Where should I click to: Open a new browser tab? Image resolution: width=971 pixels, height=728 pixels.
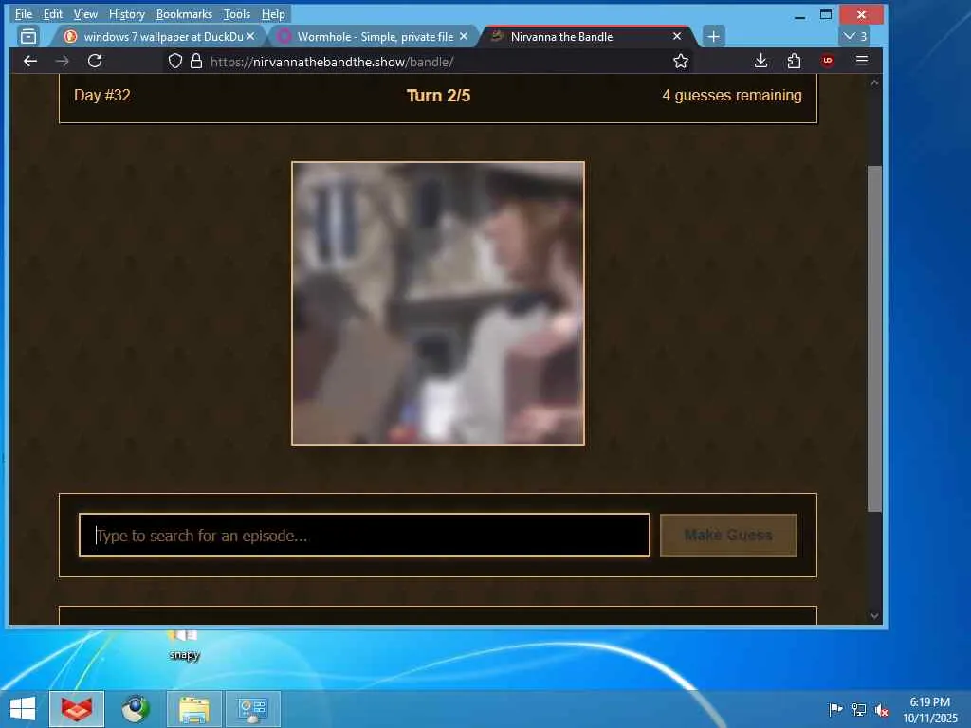(x=713, y=37)
